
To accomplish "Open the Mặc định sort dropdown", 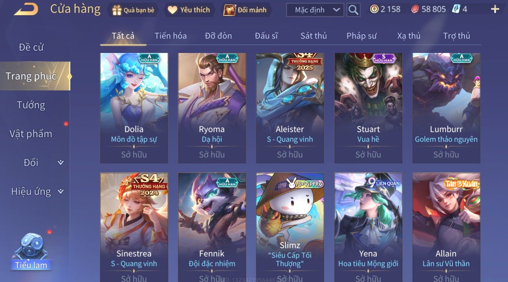I will click(315, 10).
